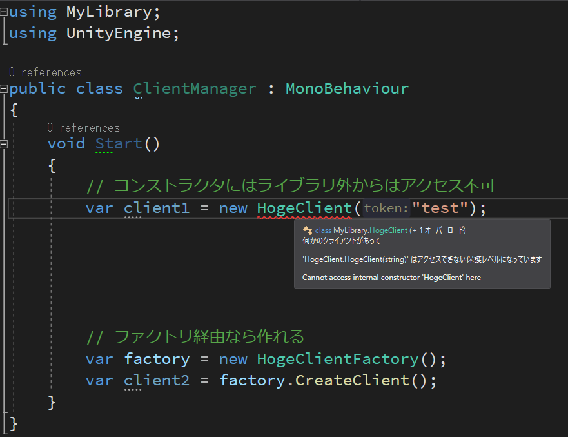Click the 何かのクライアントがあって tooltip summary

tap(341, 241)
